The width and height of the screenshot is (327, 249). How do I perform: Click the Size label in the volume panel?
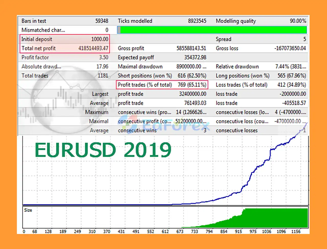(28, 210)
